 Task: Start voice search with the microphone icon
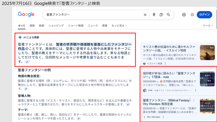pyautogui.click(x=154, y=14)
